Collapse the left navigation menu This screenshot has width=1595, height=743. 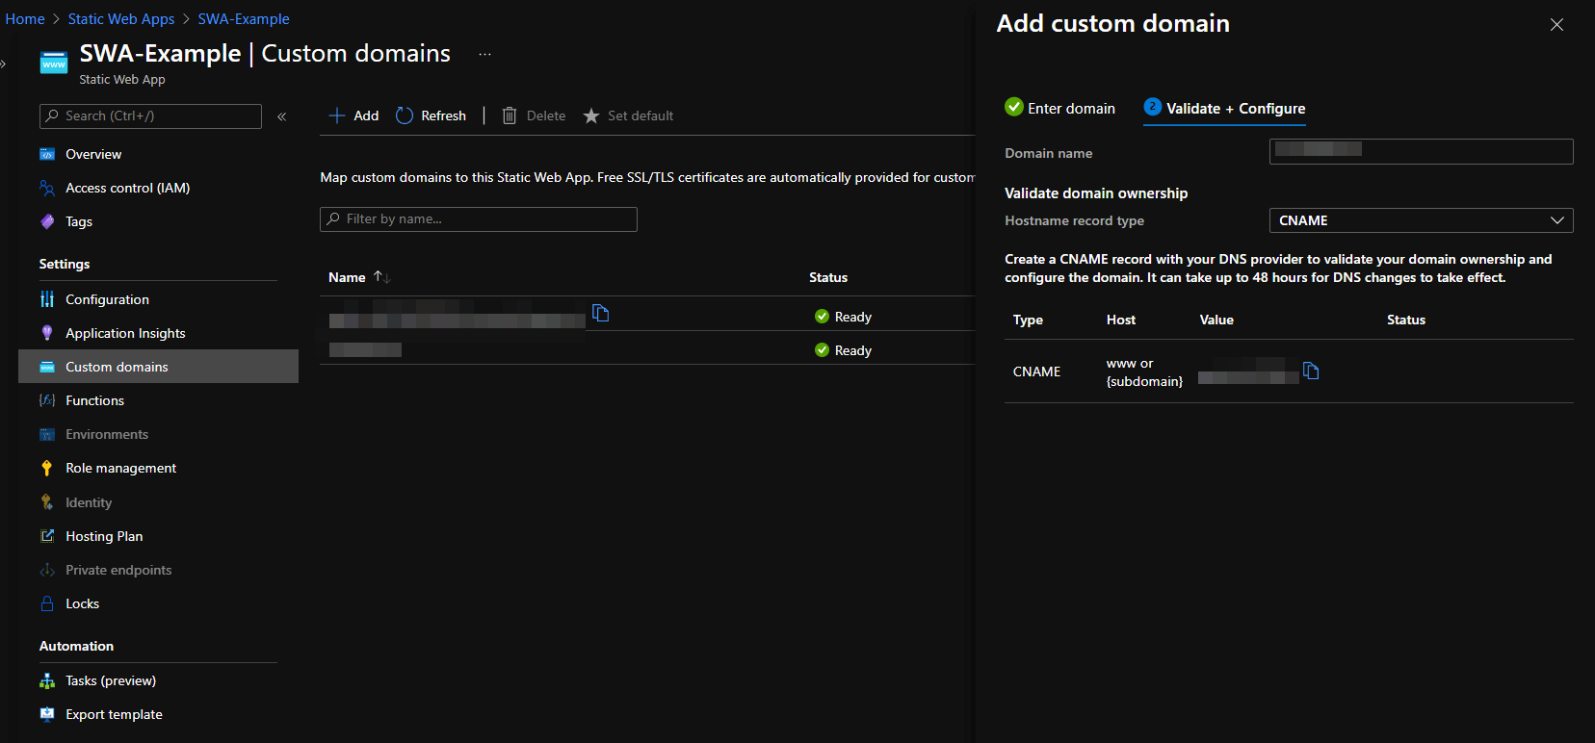282,116
